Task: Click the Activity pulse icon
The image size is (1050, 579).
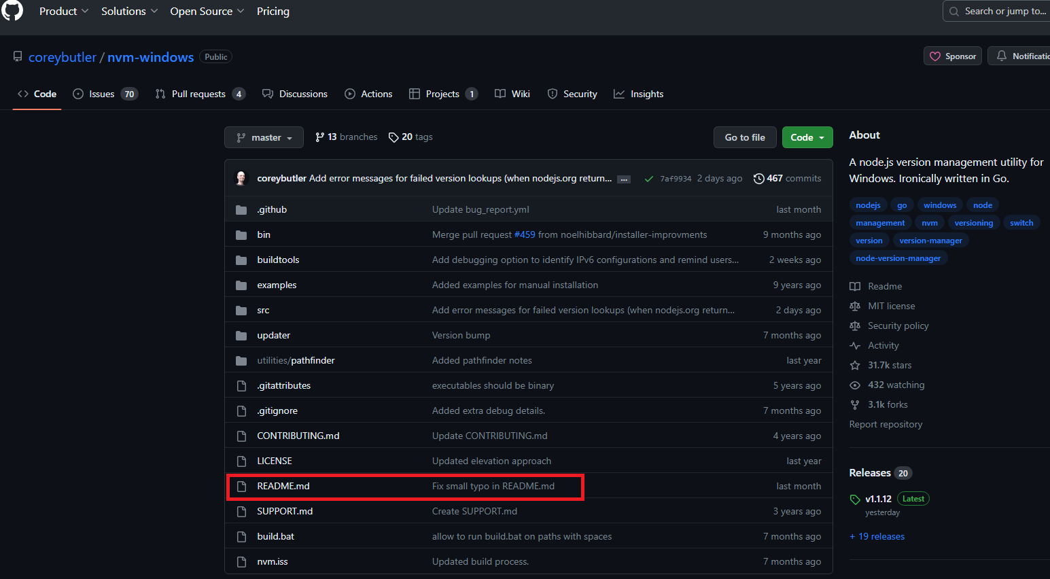Action: (x=855, y=346)
